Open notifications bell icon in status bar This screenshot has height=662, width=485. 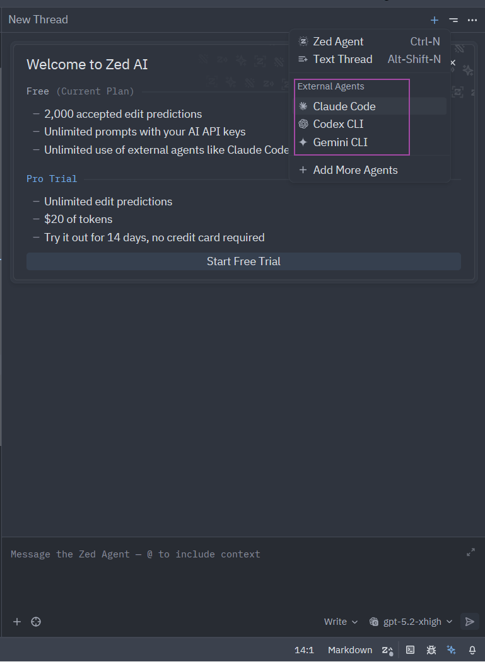(x=472, y=650)
